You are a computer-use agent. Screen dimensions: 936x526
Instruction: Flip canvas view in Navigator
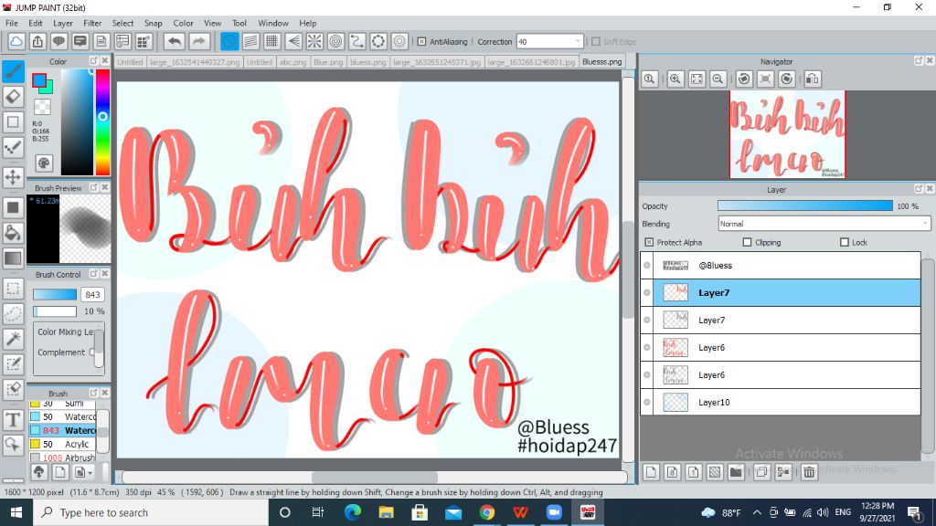pos(812,79)
